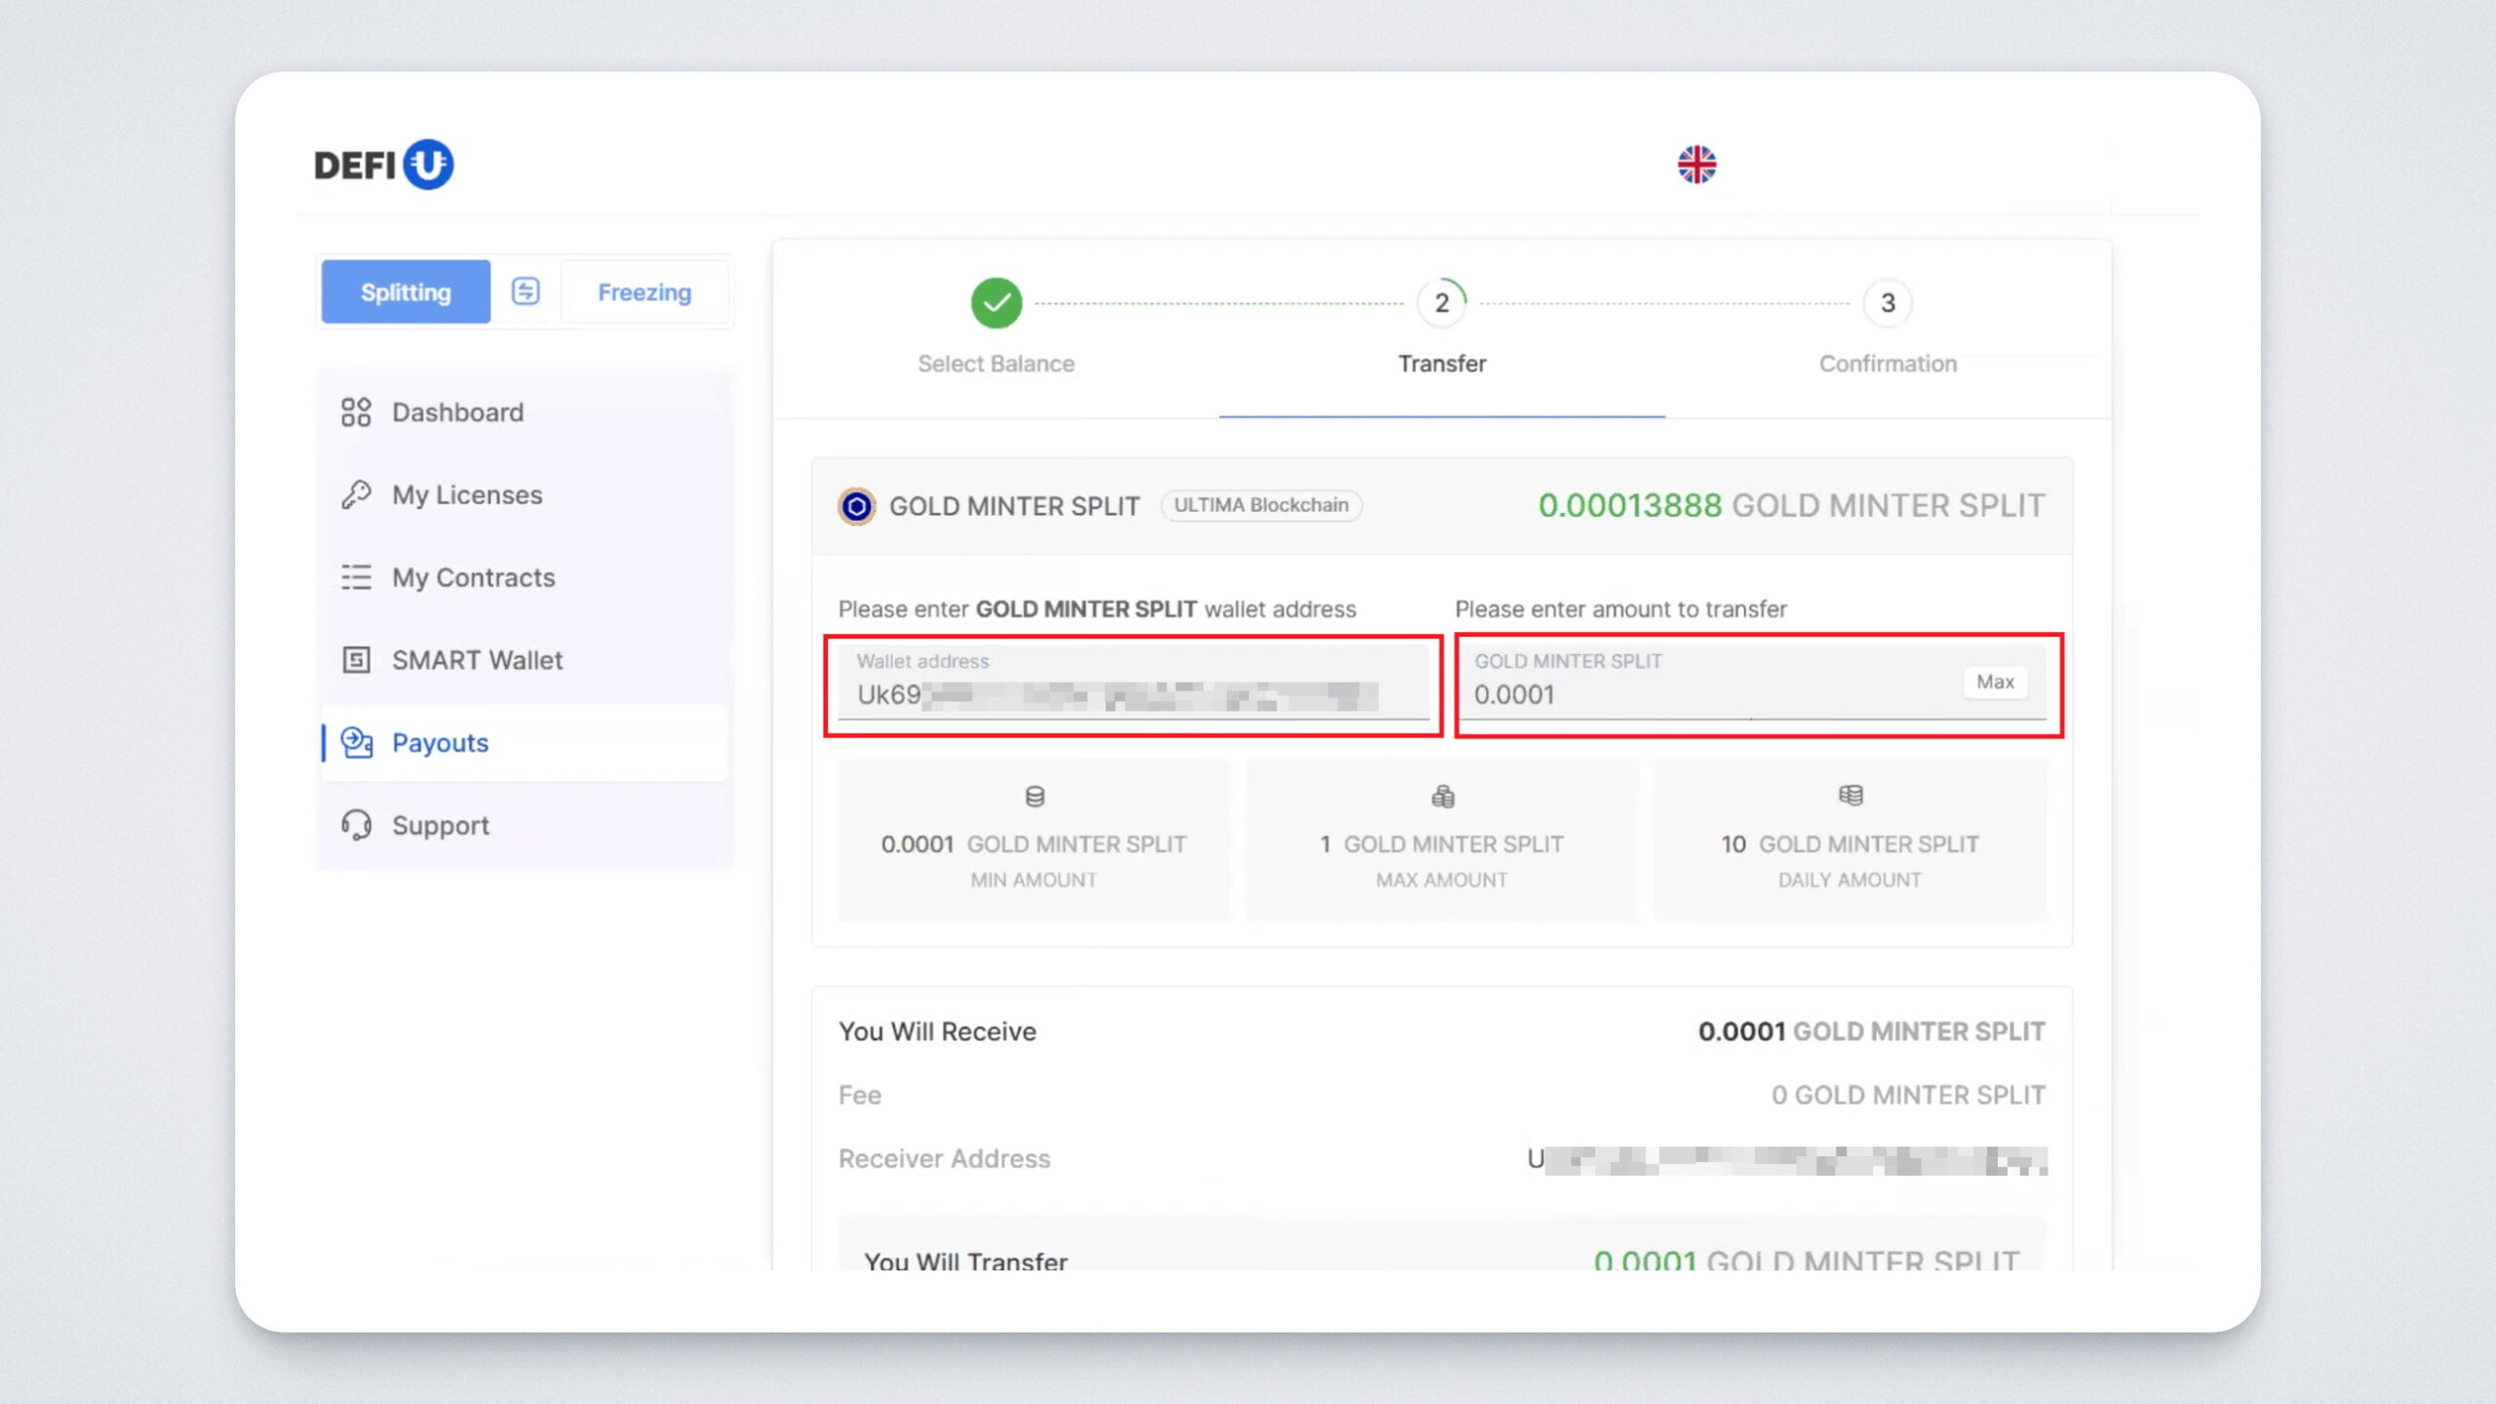Click the Support headset icon
Viewport: 2496px width, 1404px height.
[x=356, y=826]
